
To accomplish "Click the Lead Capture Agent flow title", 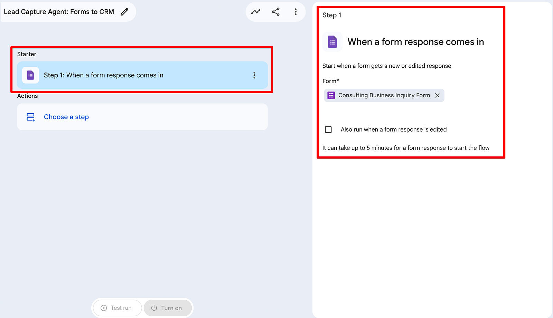I will point(59,12).
